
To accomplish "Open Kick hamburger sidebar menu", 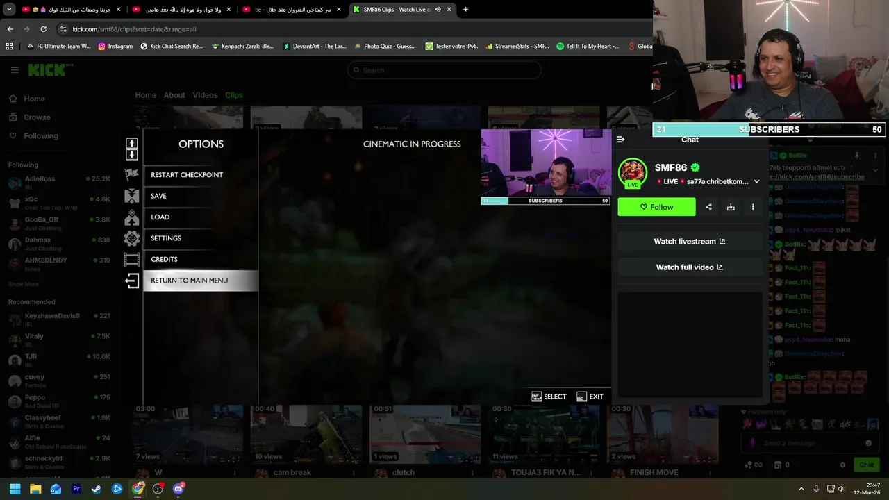I will pos(15,70).
